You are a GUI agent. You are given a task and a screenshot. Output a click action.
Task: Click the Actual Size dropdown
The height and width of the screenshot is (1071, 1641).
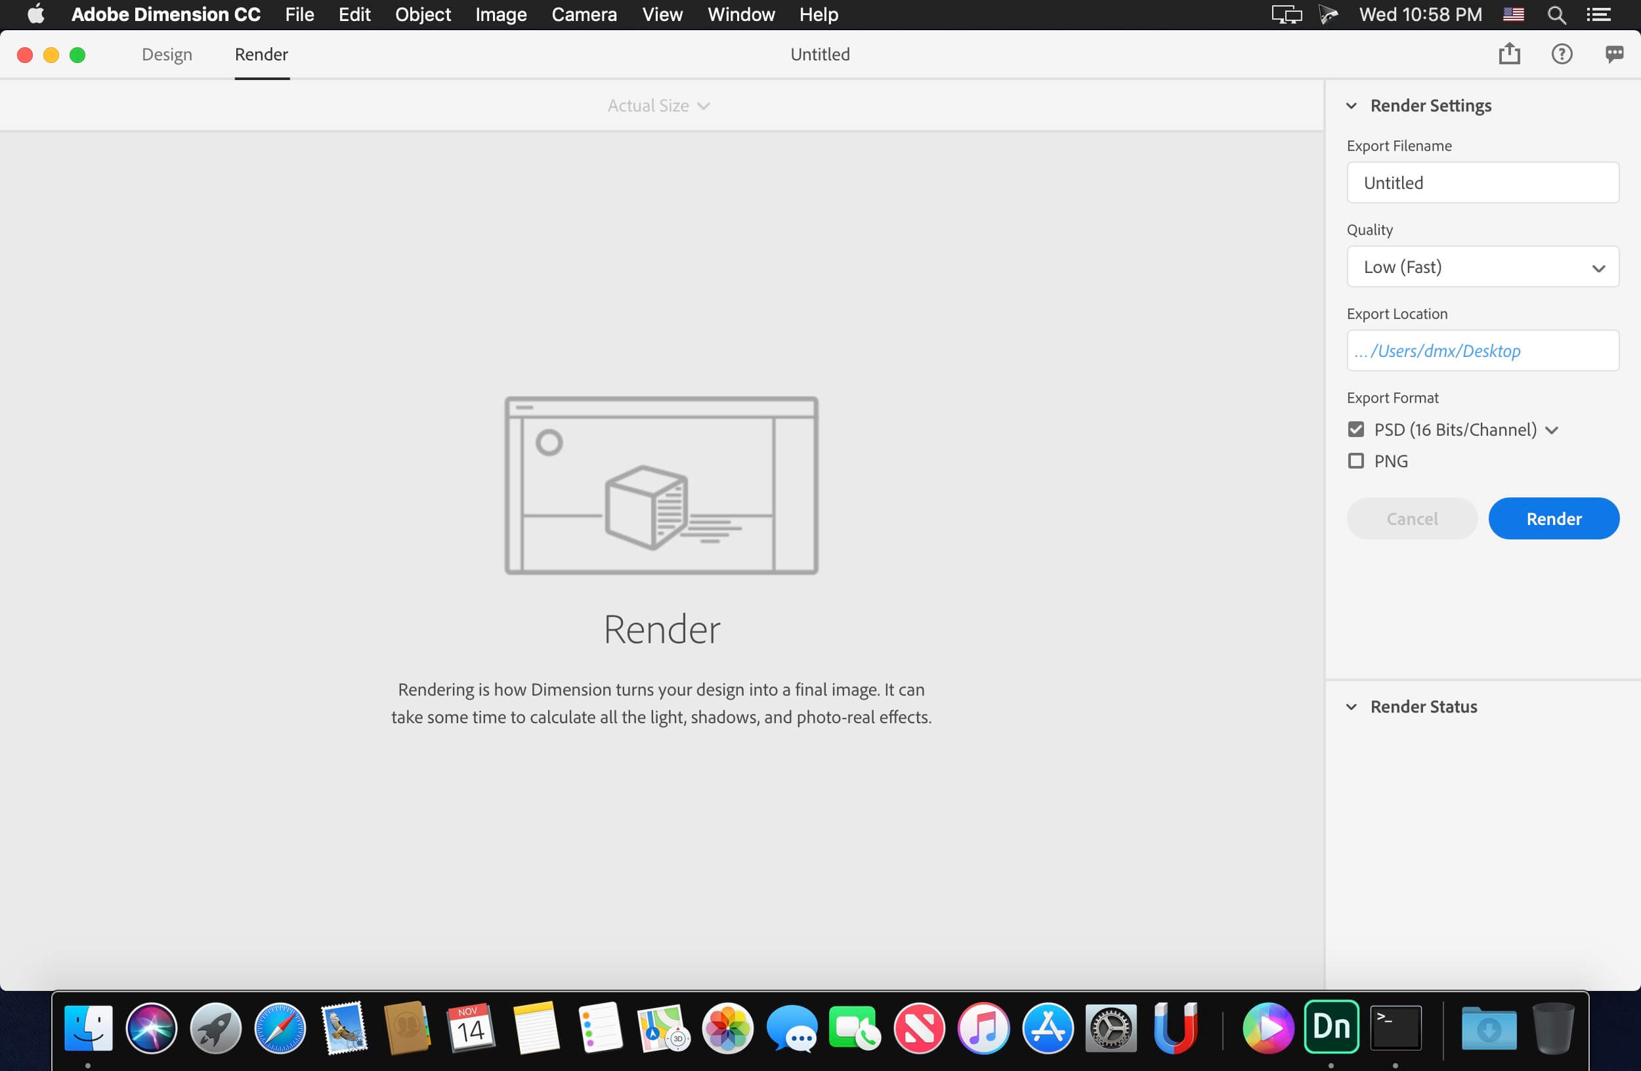point(658,105)
